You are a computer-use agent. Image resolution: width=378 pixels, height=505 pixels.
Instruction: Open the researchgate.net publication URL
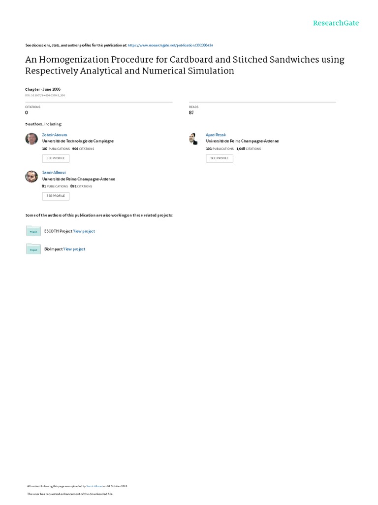coord(177,45)
